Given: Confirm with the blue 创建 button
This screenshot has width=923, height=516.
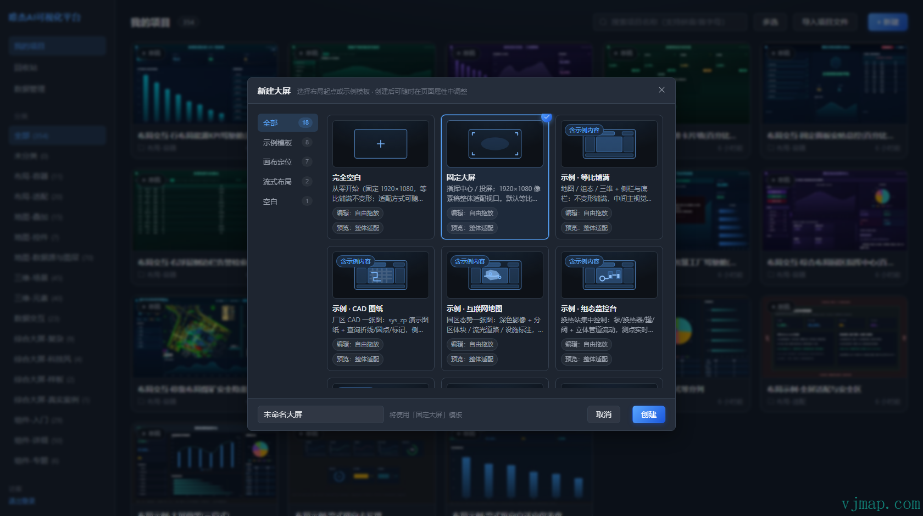Looking at the screenshot, I should tap(649, 414).
